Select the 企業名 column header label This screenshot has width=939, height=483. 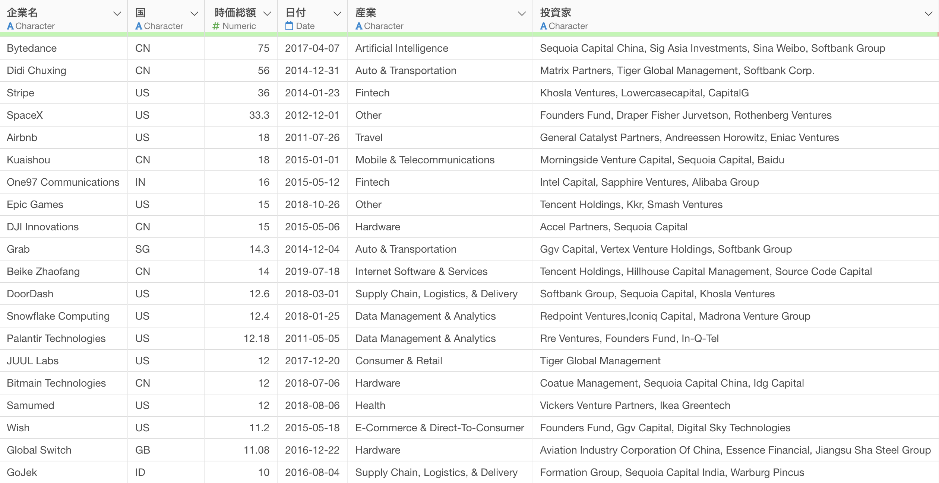(x=22, y=13)
